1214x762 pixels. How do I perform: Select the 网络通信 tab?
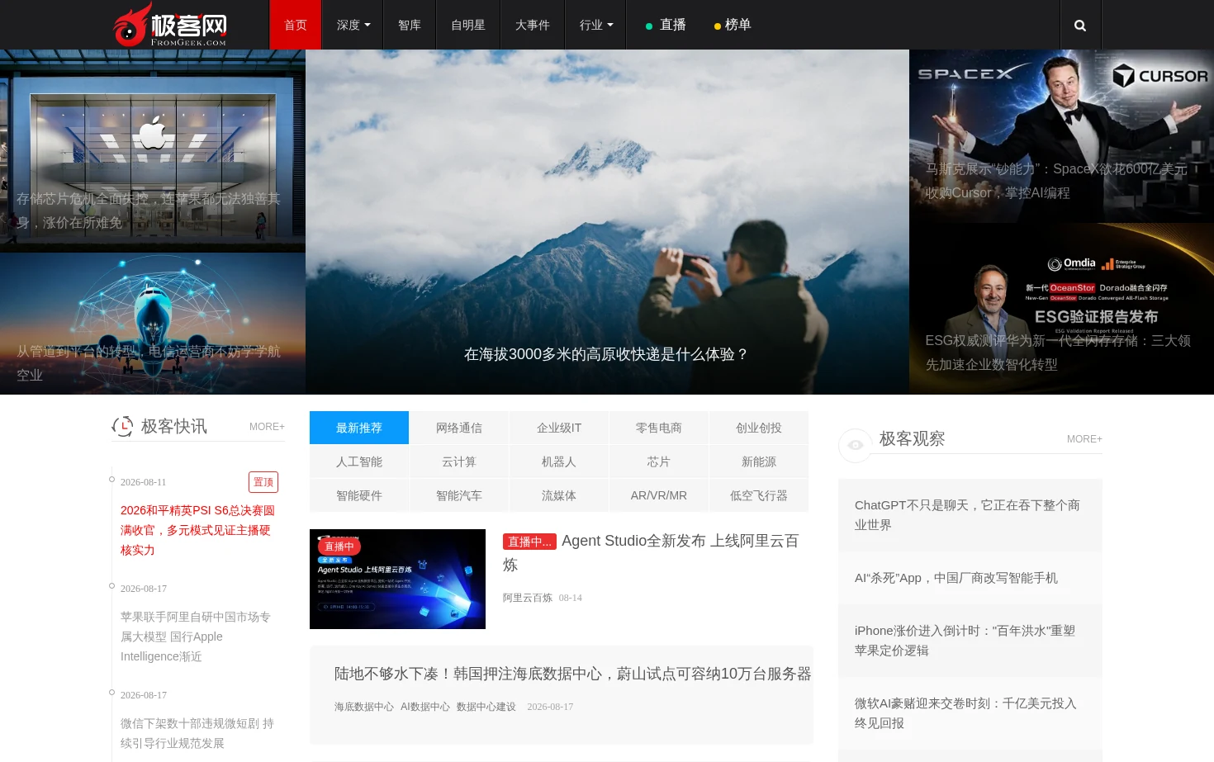pyautogui.click(x=459, y=428)
